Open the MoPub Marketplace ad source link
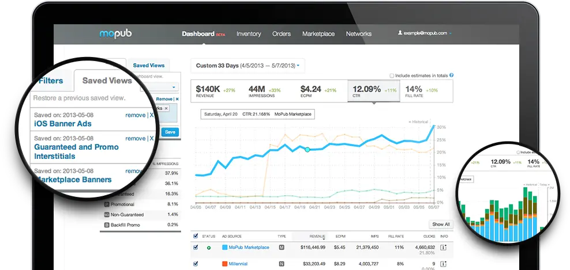The height and width of the screenshot is (270, 570). pos(249,247)
